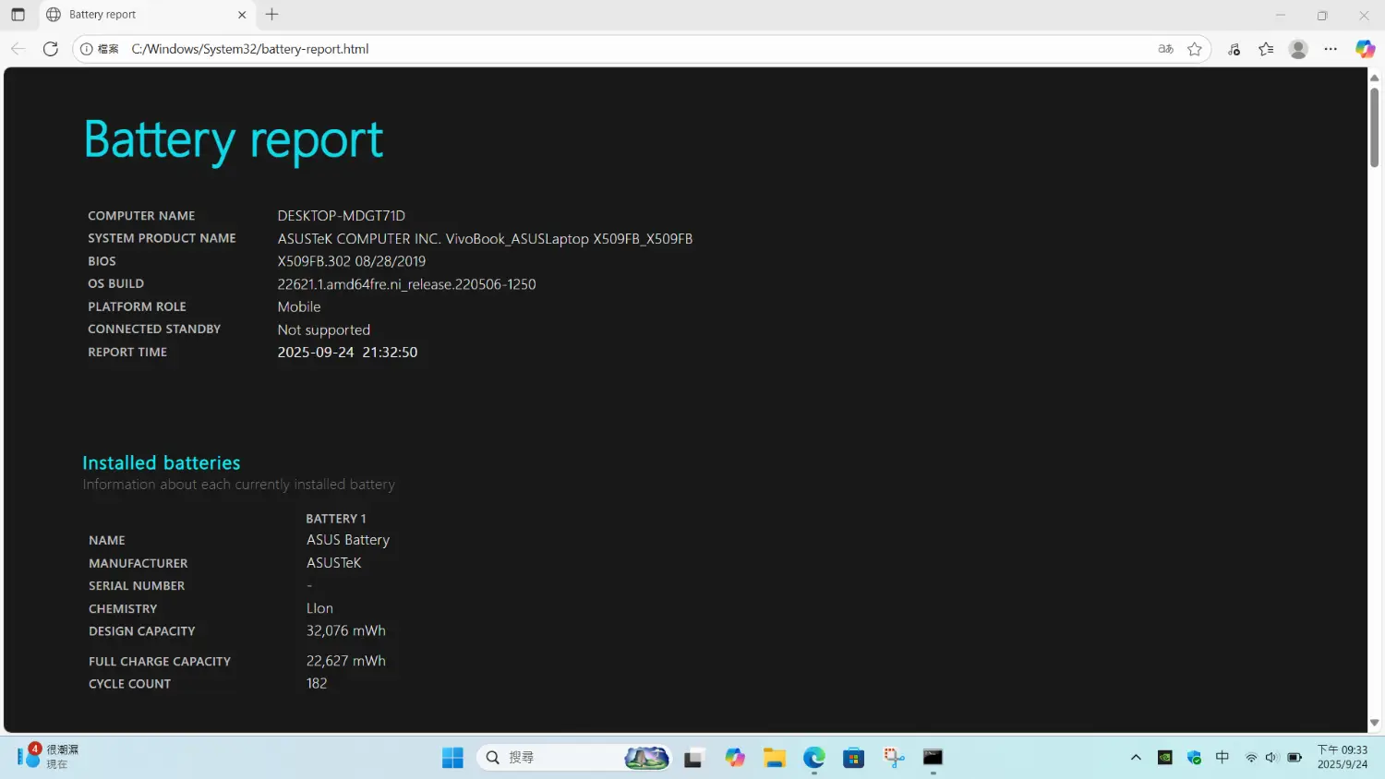
Task: Open the Favorites list panel
Action: 1266,49
